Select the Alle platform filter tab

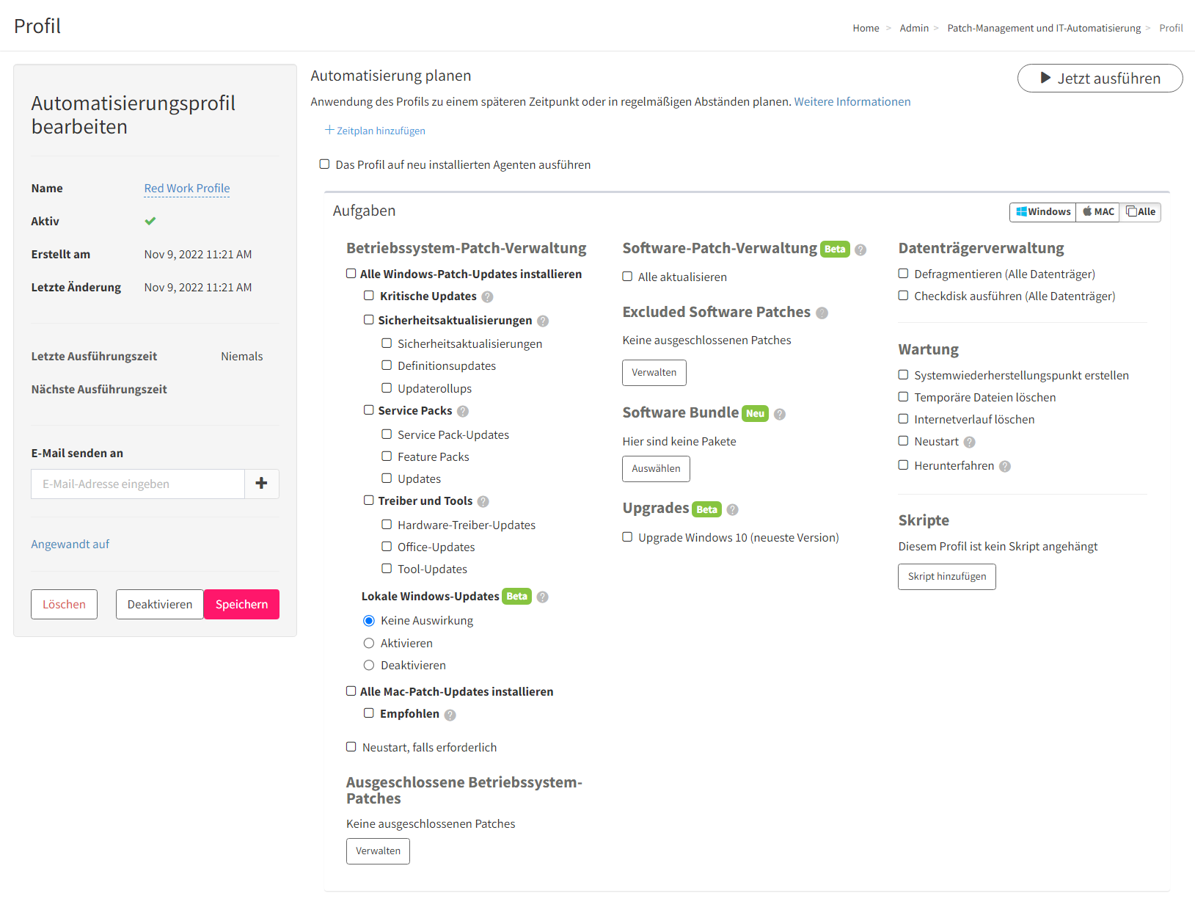tap(1141, 212)
